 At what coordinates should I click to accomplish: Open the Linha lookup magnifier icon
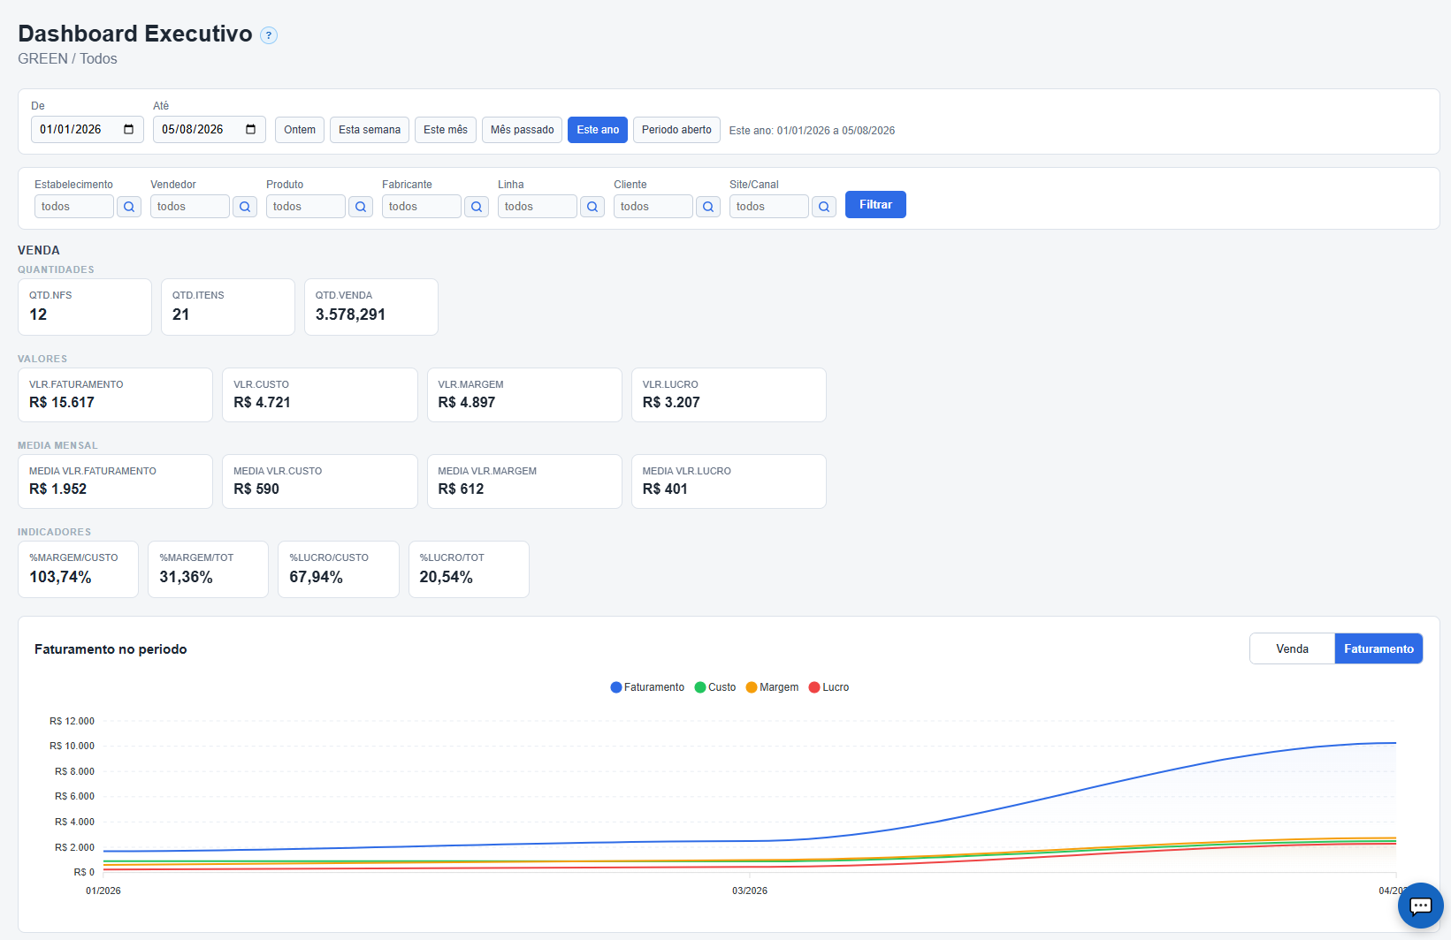592,207
